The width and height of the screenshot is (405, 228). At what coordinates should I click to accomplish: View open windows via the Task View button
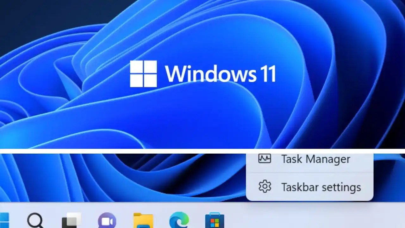point(71,221)
